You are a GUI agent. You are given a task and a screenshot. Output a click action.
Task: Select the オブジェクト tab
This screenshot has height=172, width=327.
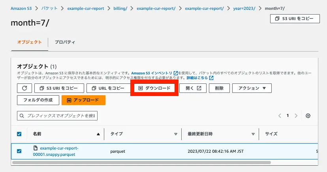click(29, 42)
